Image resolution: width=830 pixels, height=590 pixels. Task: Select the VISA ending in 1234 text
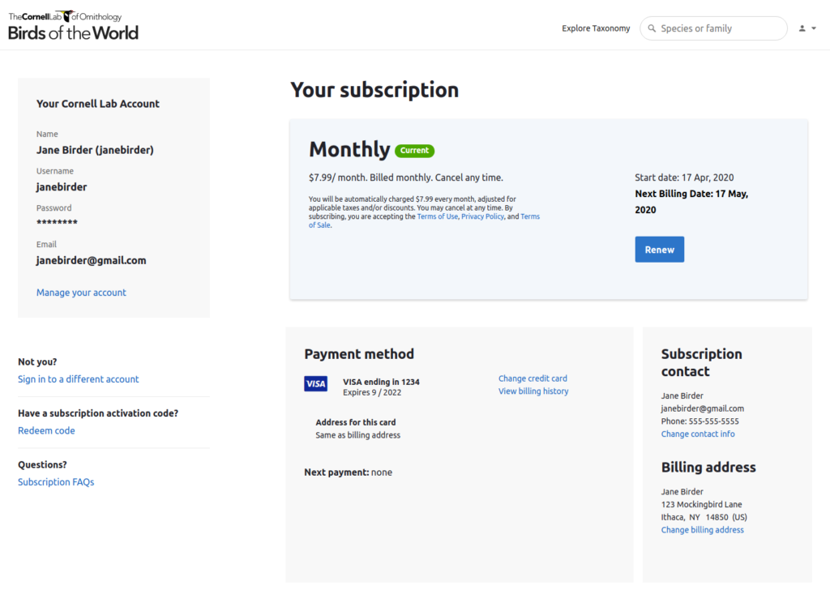click(x=381, y=382)
